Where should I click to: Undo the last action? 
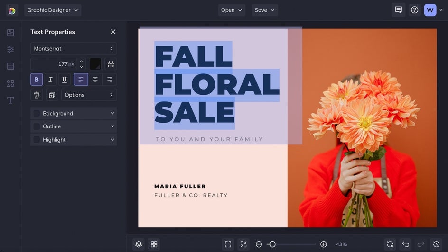click(x=405, y=244)
